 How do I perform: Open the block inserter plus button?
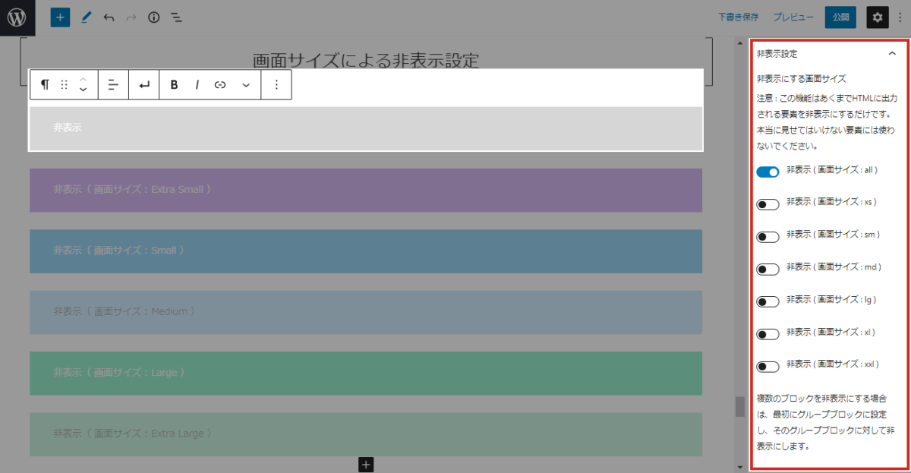60,17
